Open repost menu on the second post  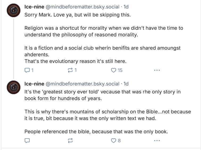tap(70, 141)
